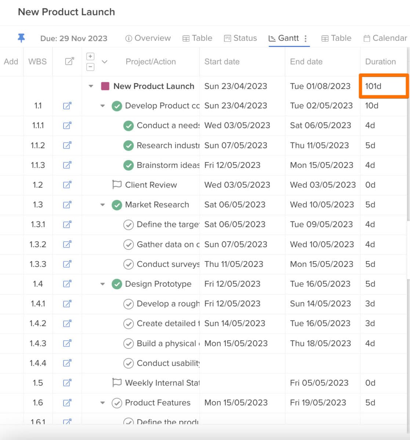Click the open-item icon in column header

69,62
